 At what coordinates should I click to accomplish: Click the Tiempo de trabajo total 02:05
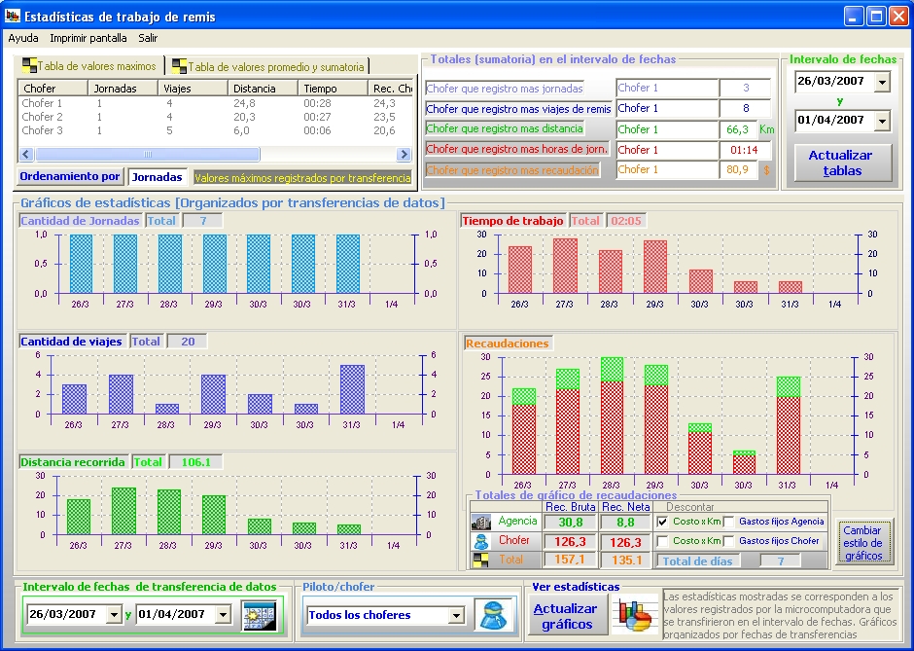coord(626,221)
